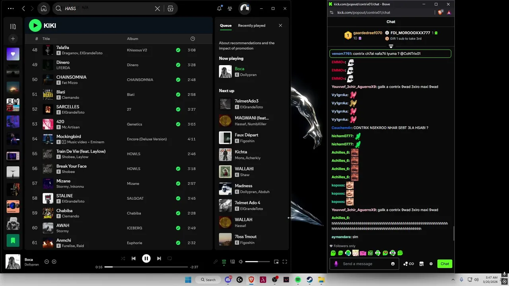Viewport: 509px width, 286px height.
Task: Open Friend Activity icon in Spotify top bar
Action: click(230, 8)
